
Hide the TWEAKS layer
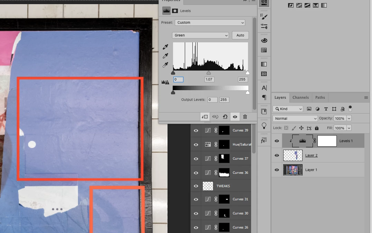(196, 186)
